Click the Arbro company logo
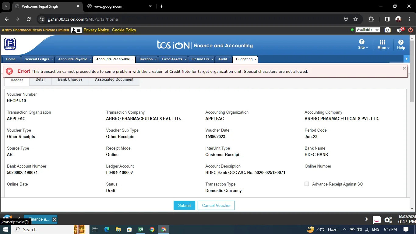Image resolution: width=416 pixels, height=234 pixels. click(x=10, y=44)
